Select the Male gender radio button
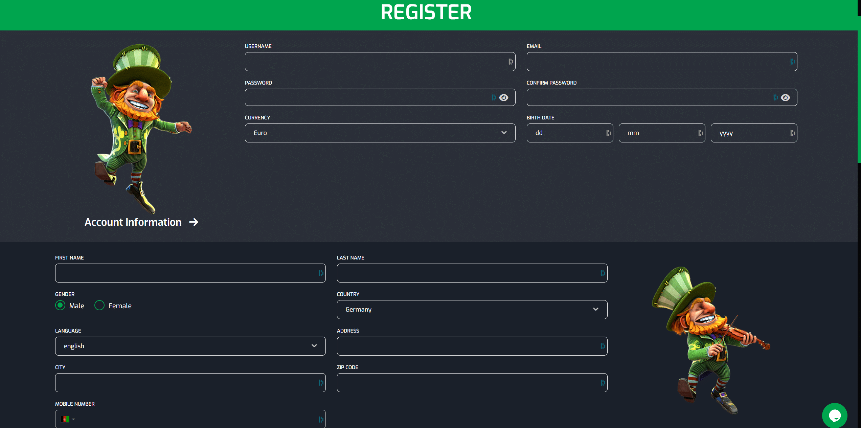The image size is (861, 428). pyautogui.click(x=60, y=305)
